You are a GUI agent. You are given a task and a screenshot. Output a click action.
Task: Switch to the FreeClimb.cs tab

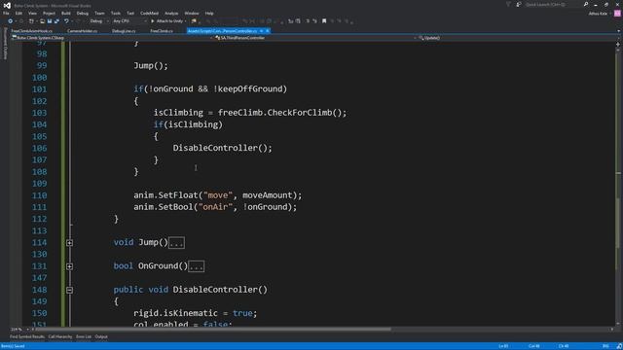[x=162, y=31]
